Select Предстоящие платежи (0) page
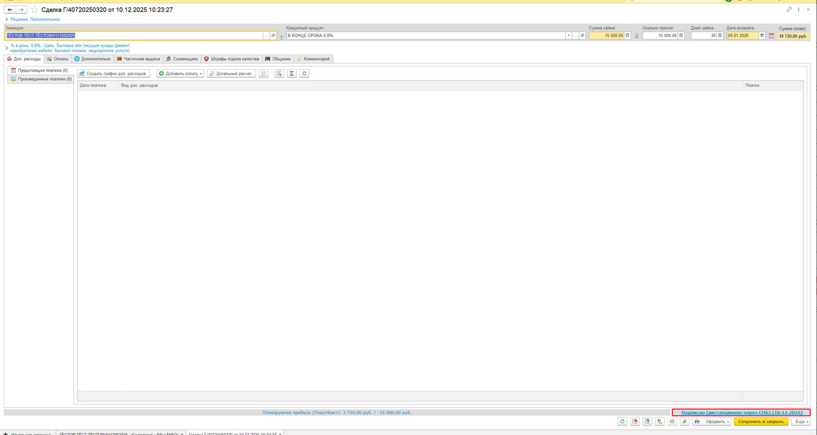Image resolution: width=817 pixels, height=435 pixels. click(x=40, y=70)
